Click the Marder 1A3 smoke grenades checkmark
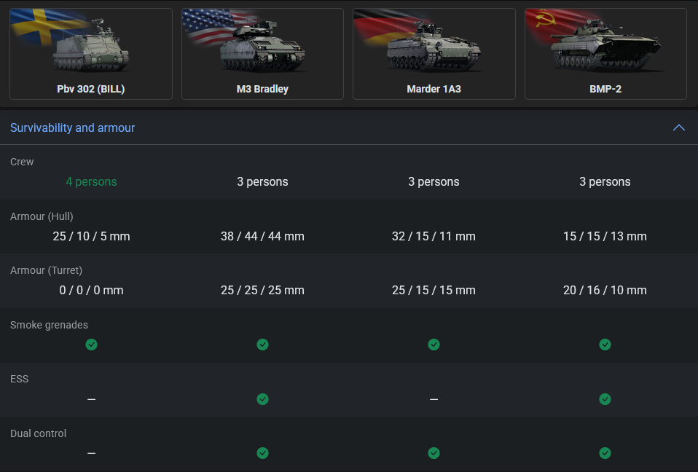This screenshot has width=698, height=472. [x=434, y=345]
